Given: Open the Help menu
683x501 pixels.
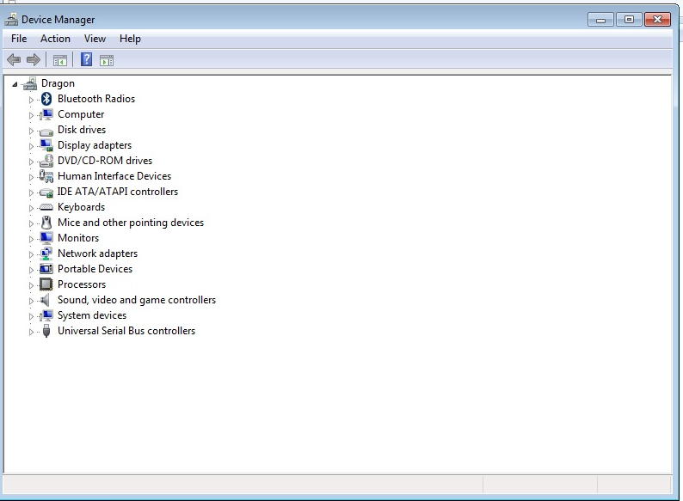Looking at the screenshot, I should [x=130, y=39].
